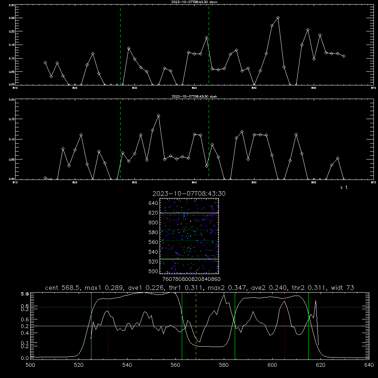Open the colored pixel image panel
The height and width of the screenshot is (378, 378).
coord(189,236)
